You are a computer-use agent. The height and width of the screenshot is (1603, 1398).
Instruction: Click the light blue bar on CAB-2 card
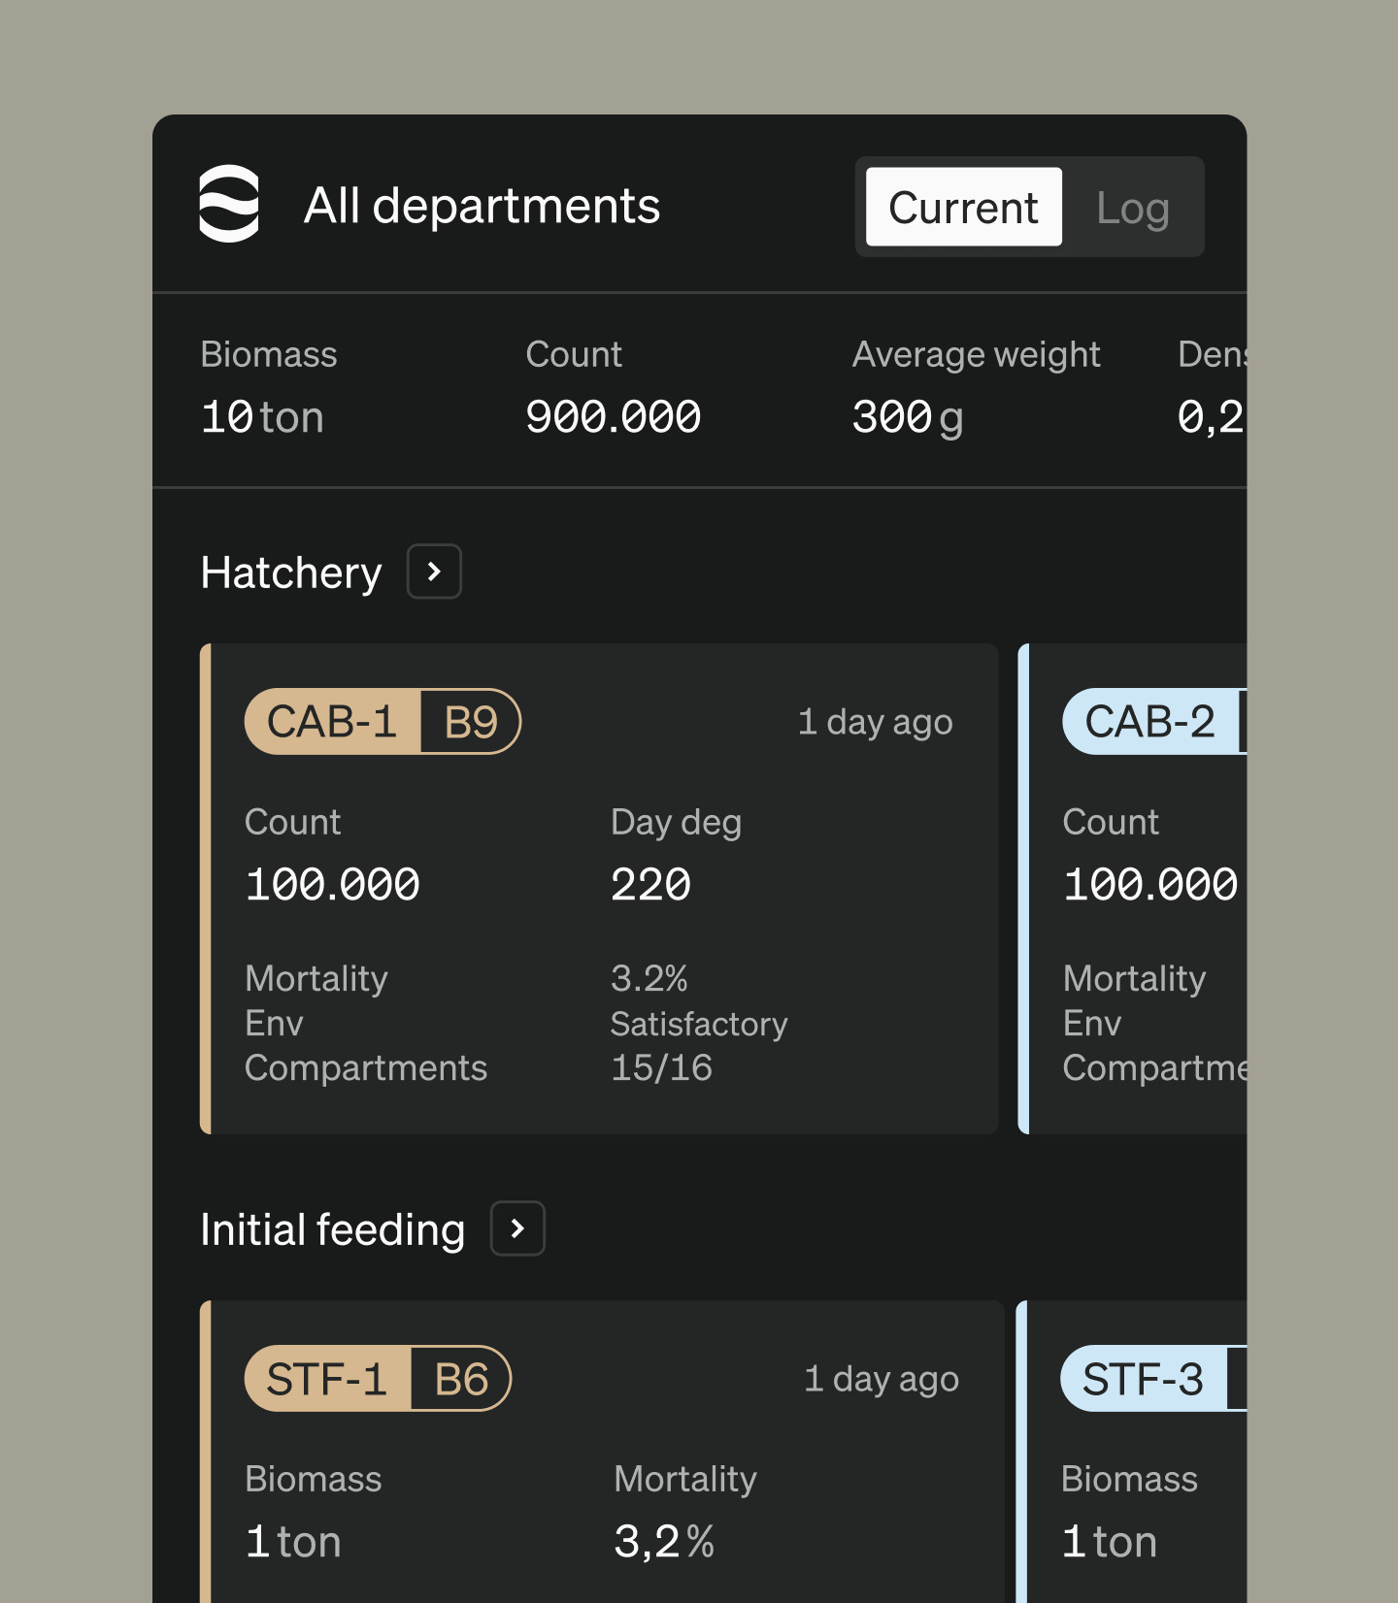(1023, 889)
